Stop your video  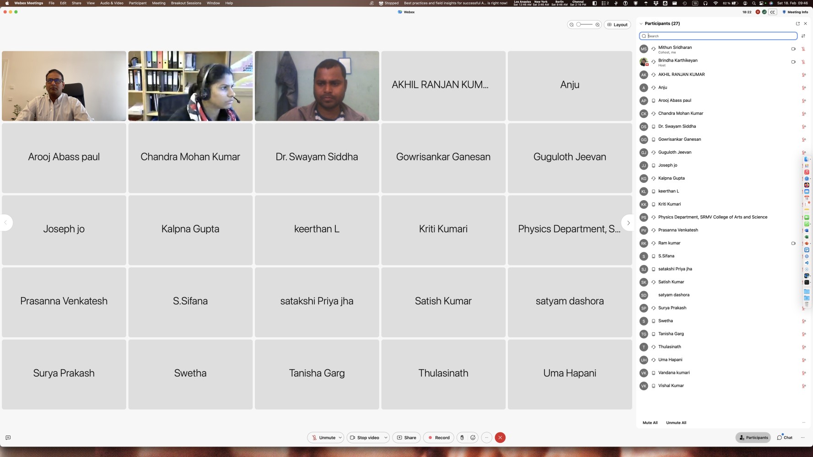pos(365,438)
